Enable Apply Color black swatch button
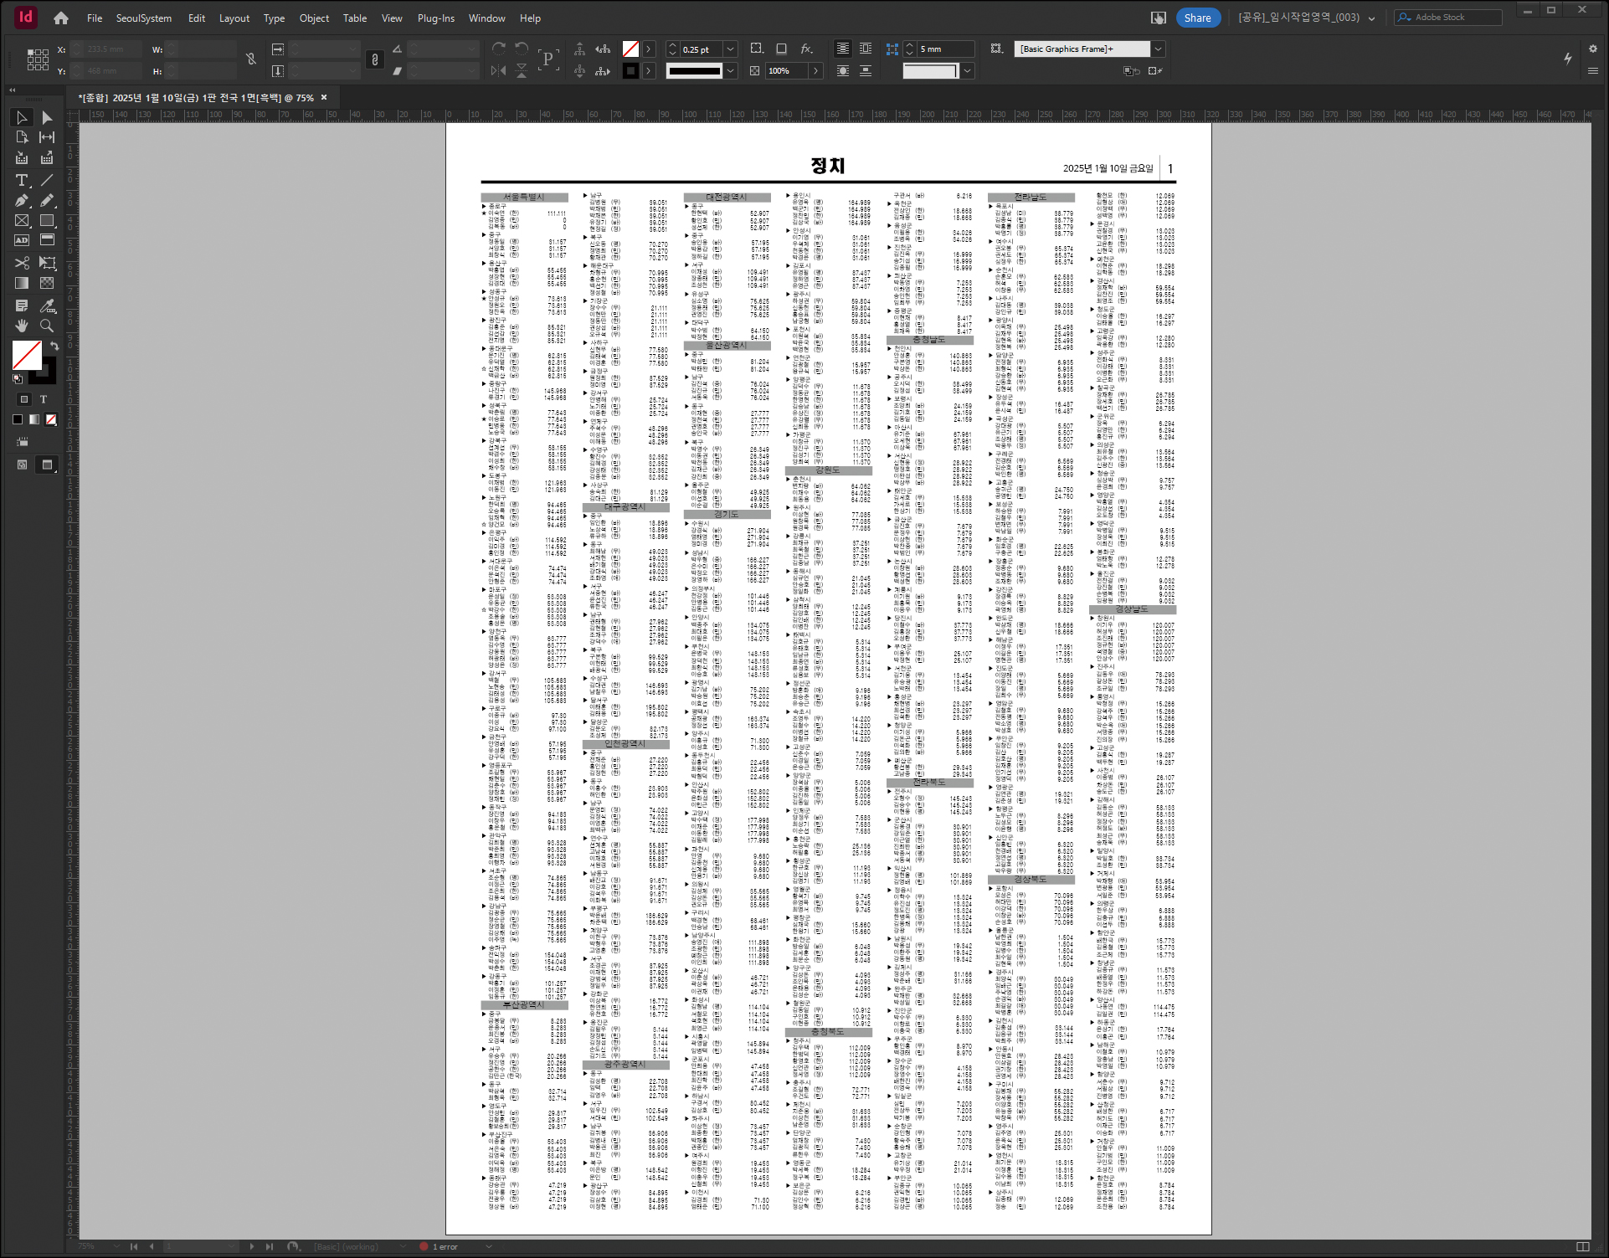The height and width of the screenshot is (1258, 1609). click(x=18, y=419)
